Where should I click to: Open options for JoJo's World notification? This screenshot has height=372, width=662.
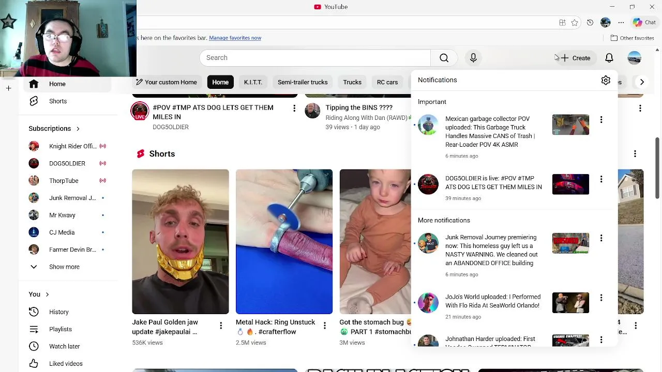[x=601, y=298]
